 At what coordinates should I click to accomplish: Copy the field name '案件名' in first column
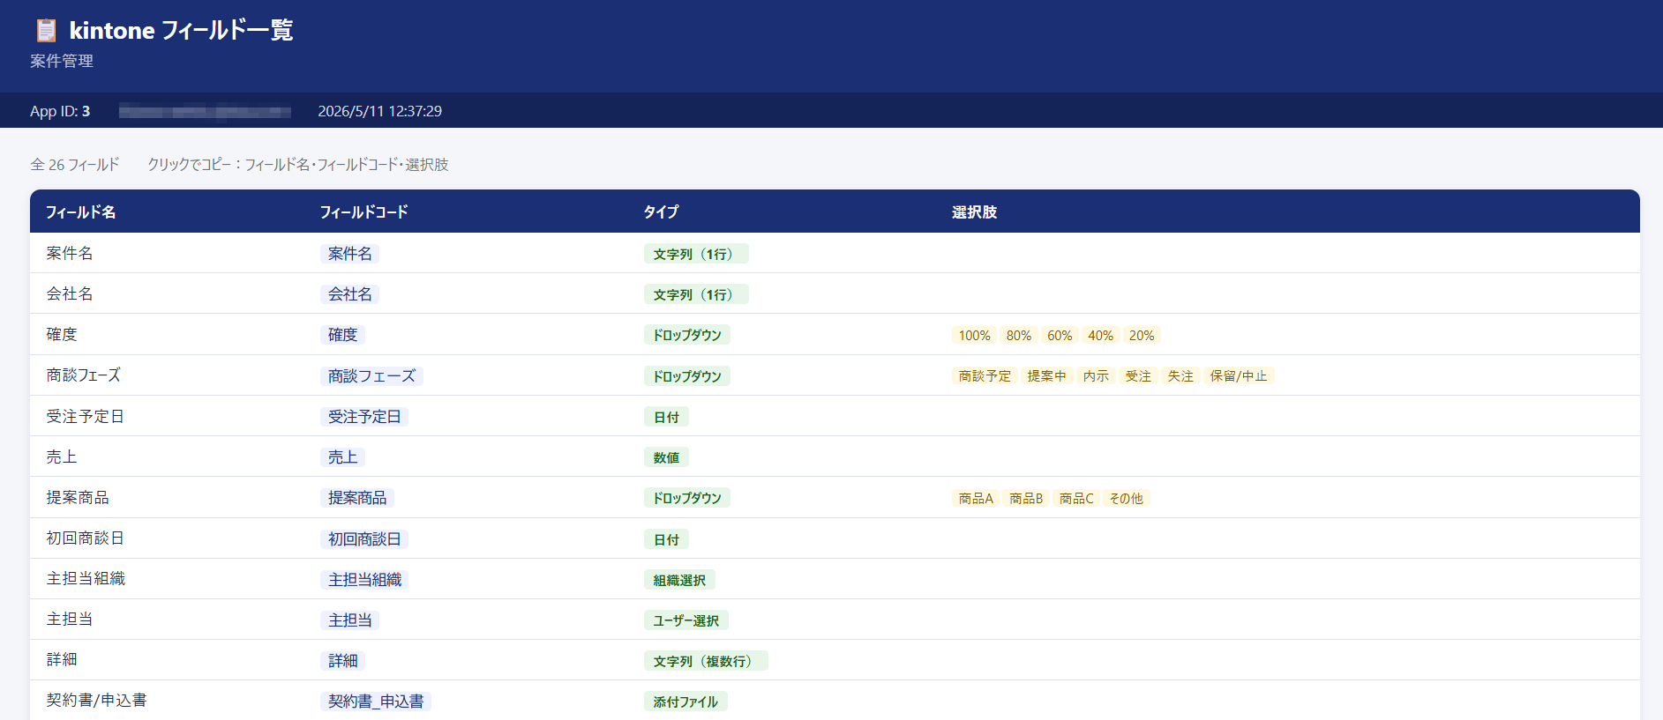point(70,253)
